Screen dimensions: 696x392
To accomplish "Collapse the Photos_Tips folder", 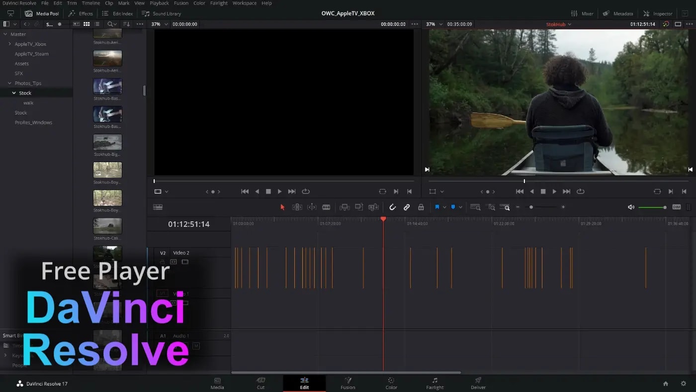I will click(9, 84).
